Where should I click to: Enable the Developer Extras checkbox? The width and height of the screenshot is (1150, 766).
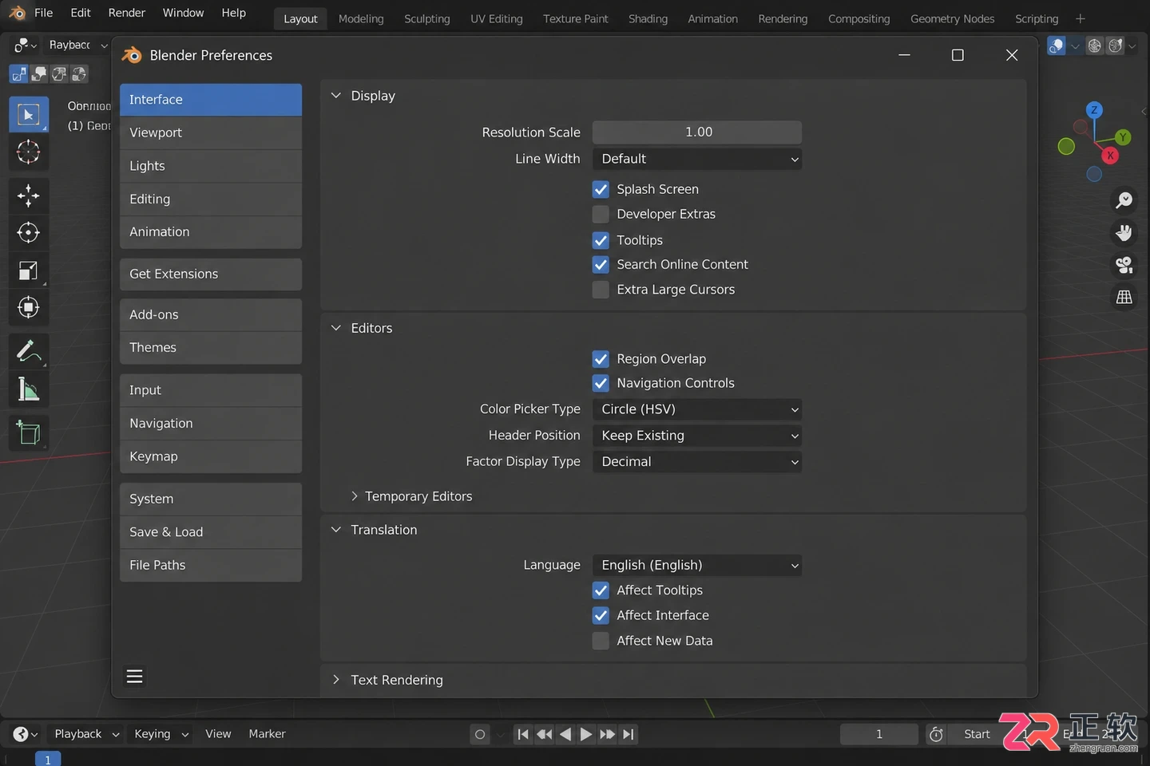pyautogui.click(x=601, y=214)
